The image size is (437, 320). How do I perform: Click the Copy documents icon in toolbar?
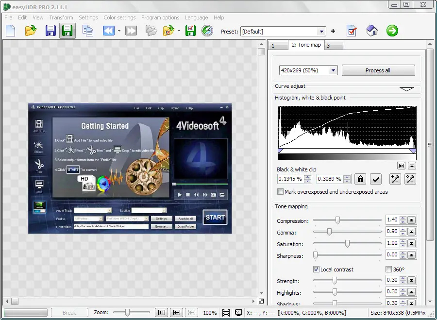pos(88,31)
